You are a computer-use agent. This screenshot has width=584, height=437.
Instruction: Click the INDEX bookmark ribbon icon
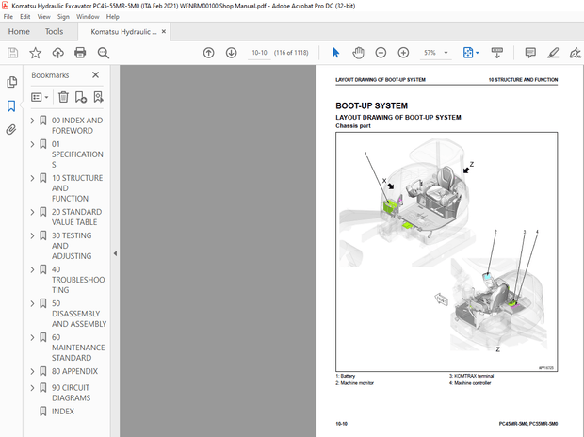point(43,412)
